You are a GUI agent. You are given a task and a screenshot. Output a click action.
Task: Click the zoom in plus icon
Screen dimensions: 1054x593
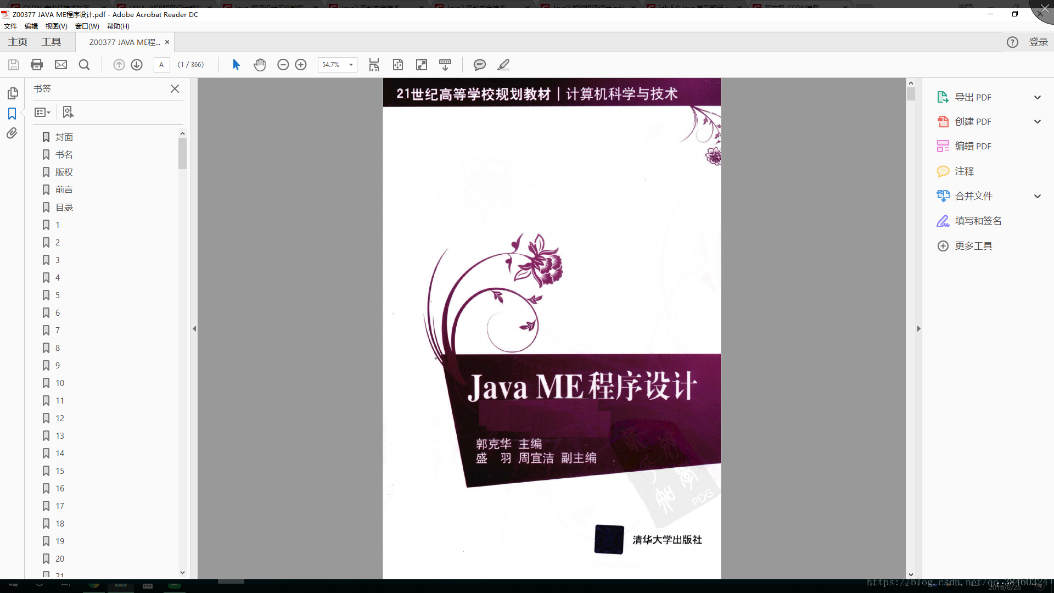pyautogui.click(x=301, y=65)
